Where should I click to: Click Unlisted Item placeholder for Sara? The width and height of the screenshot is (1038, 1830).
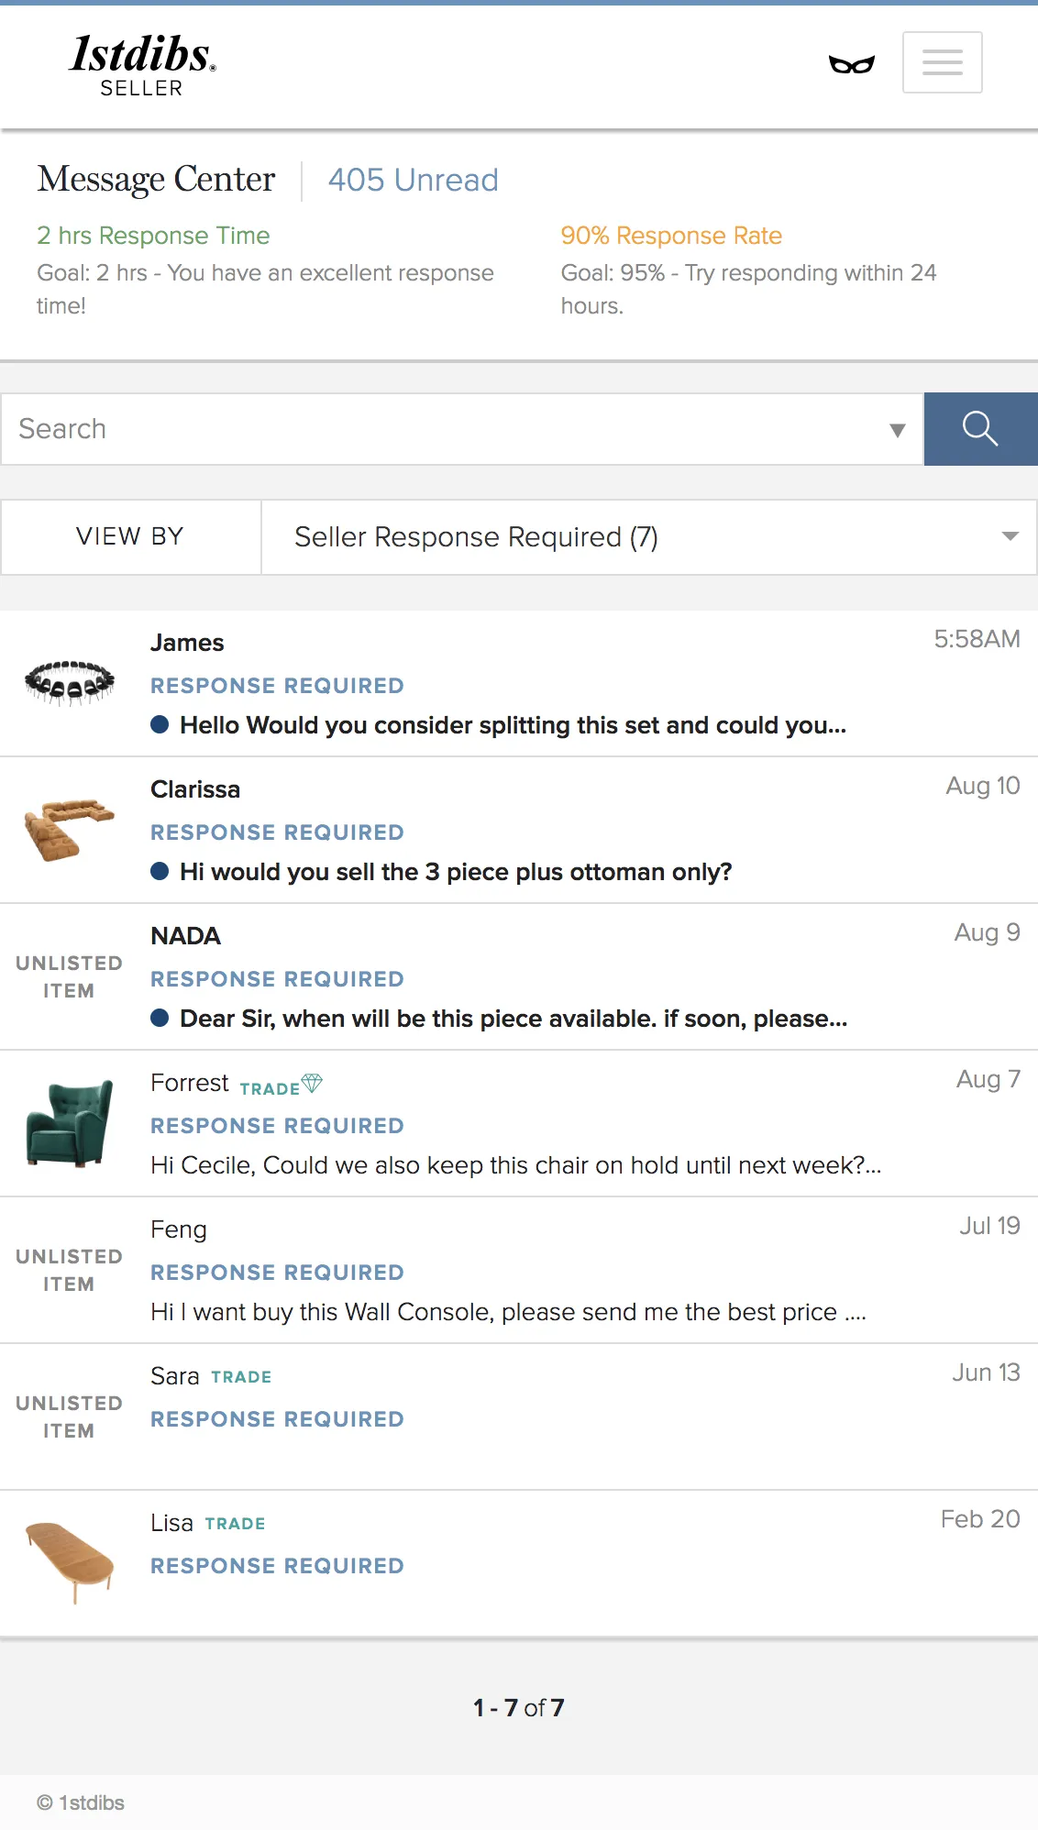(69, 1417)
